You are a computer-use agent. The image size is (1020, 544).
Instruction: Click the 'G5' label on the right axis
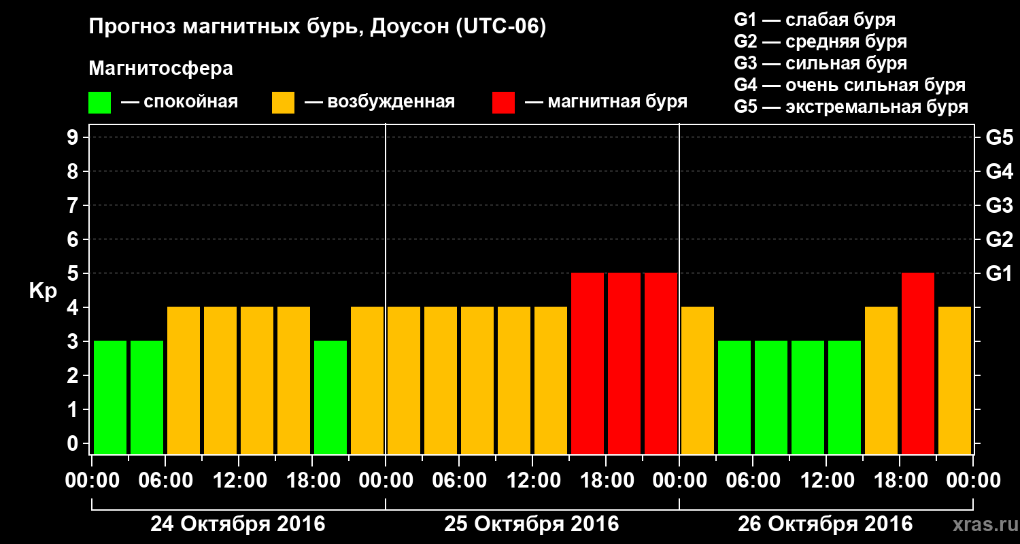(999, 138)
